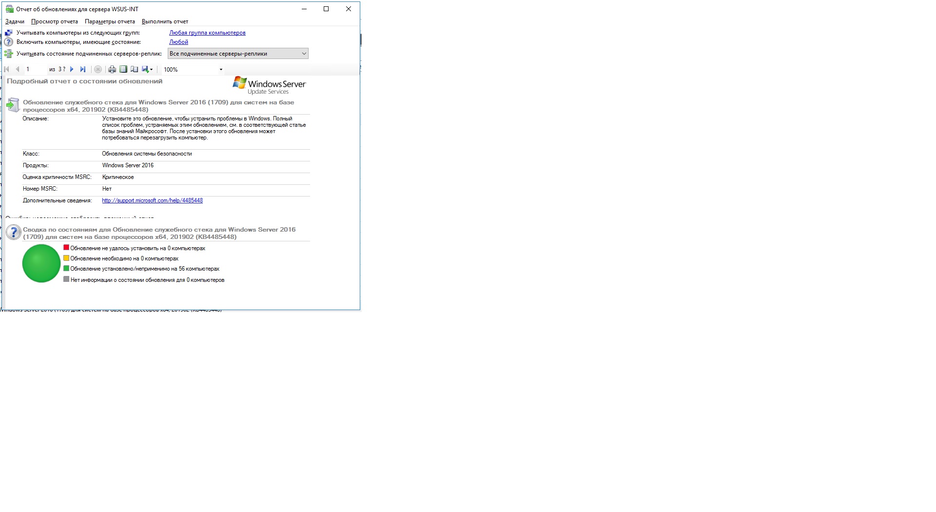Screen dimensions: 936x512
Task: Open the Параметры отчета menu
Action: (110, 21)
